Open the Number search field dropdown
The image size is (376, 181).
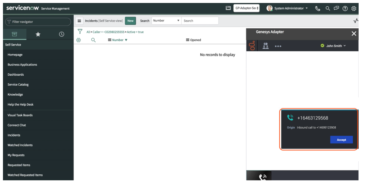point(166,21)
